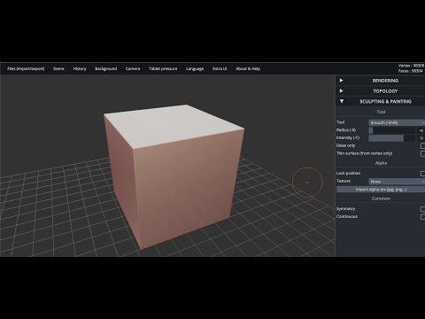Click the TOPOLOGY section title
Screen dimensions: 425x319
point(385,91)
